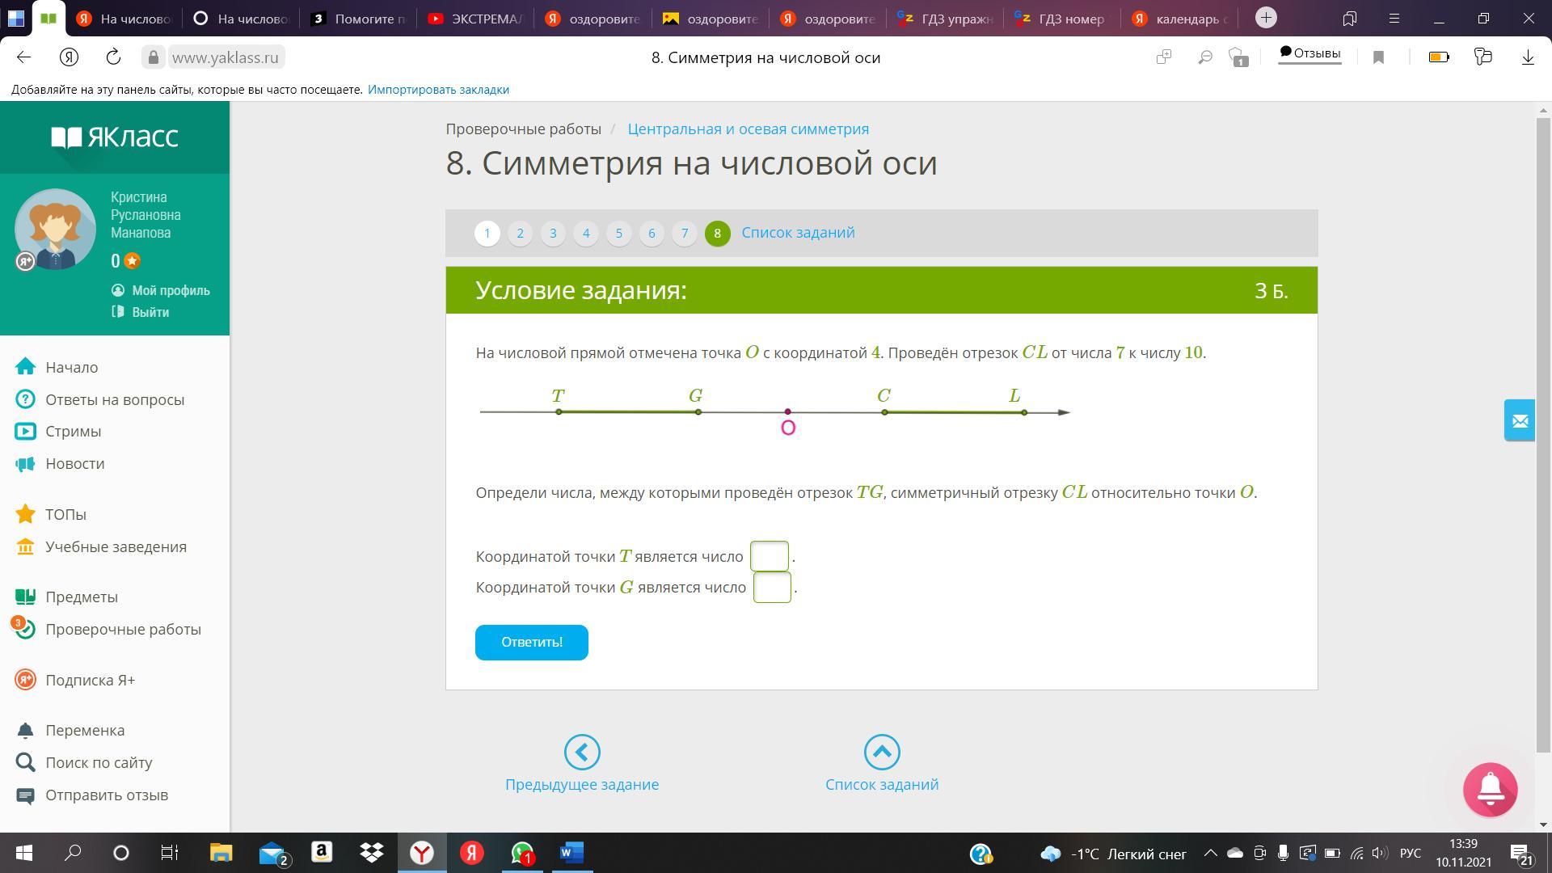This screenshot has width=1552, height=873.
Task: Switch to the ГДЗ номер tab
Action: 1062,19
